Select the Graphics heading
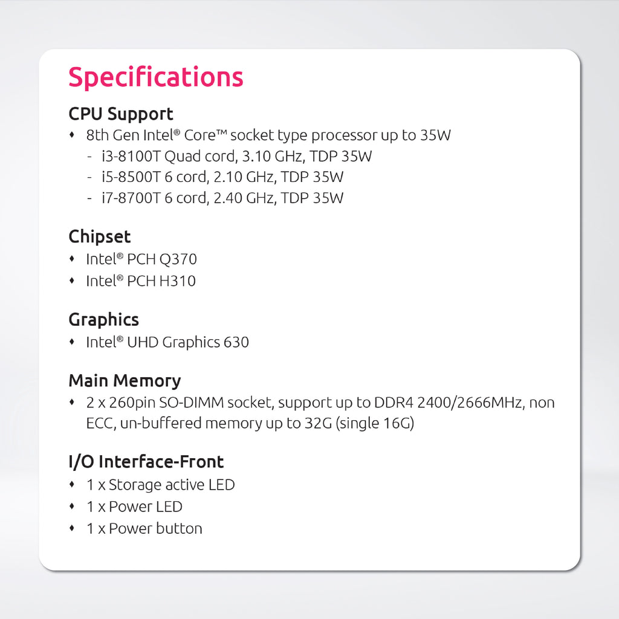Screen dimensions: 619x619 (103, 320)
